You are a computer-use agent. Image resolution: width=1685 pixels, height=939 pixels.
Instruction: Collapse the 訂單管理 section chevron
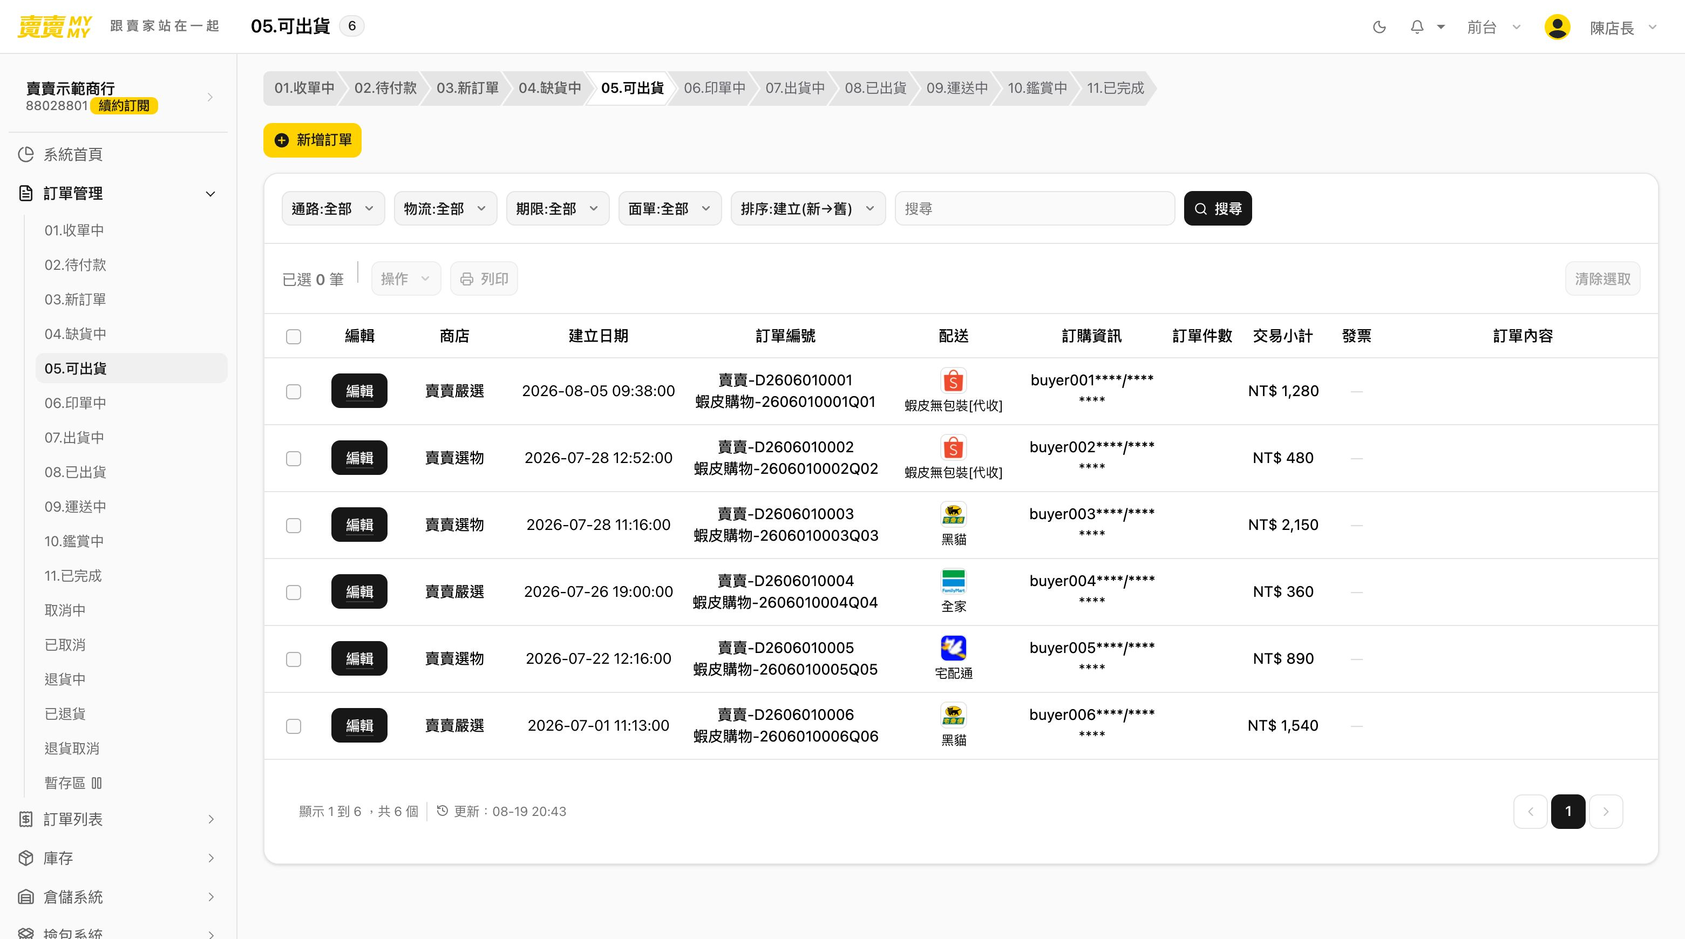(x=210, y=194)
